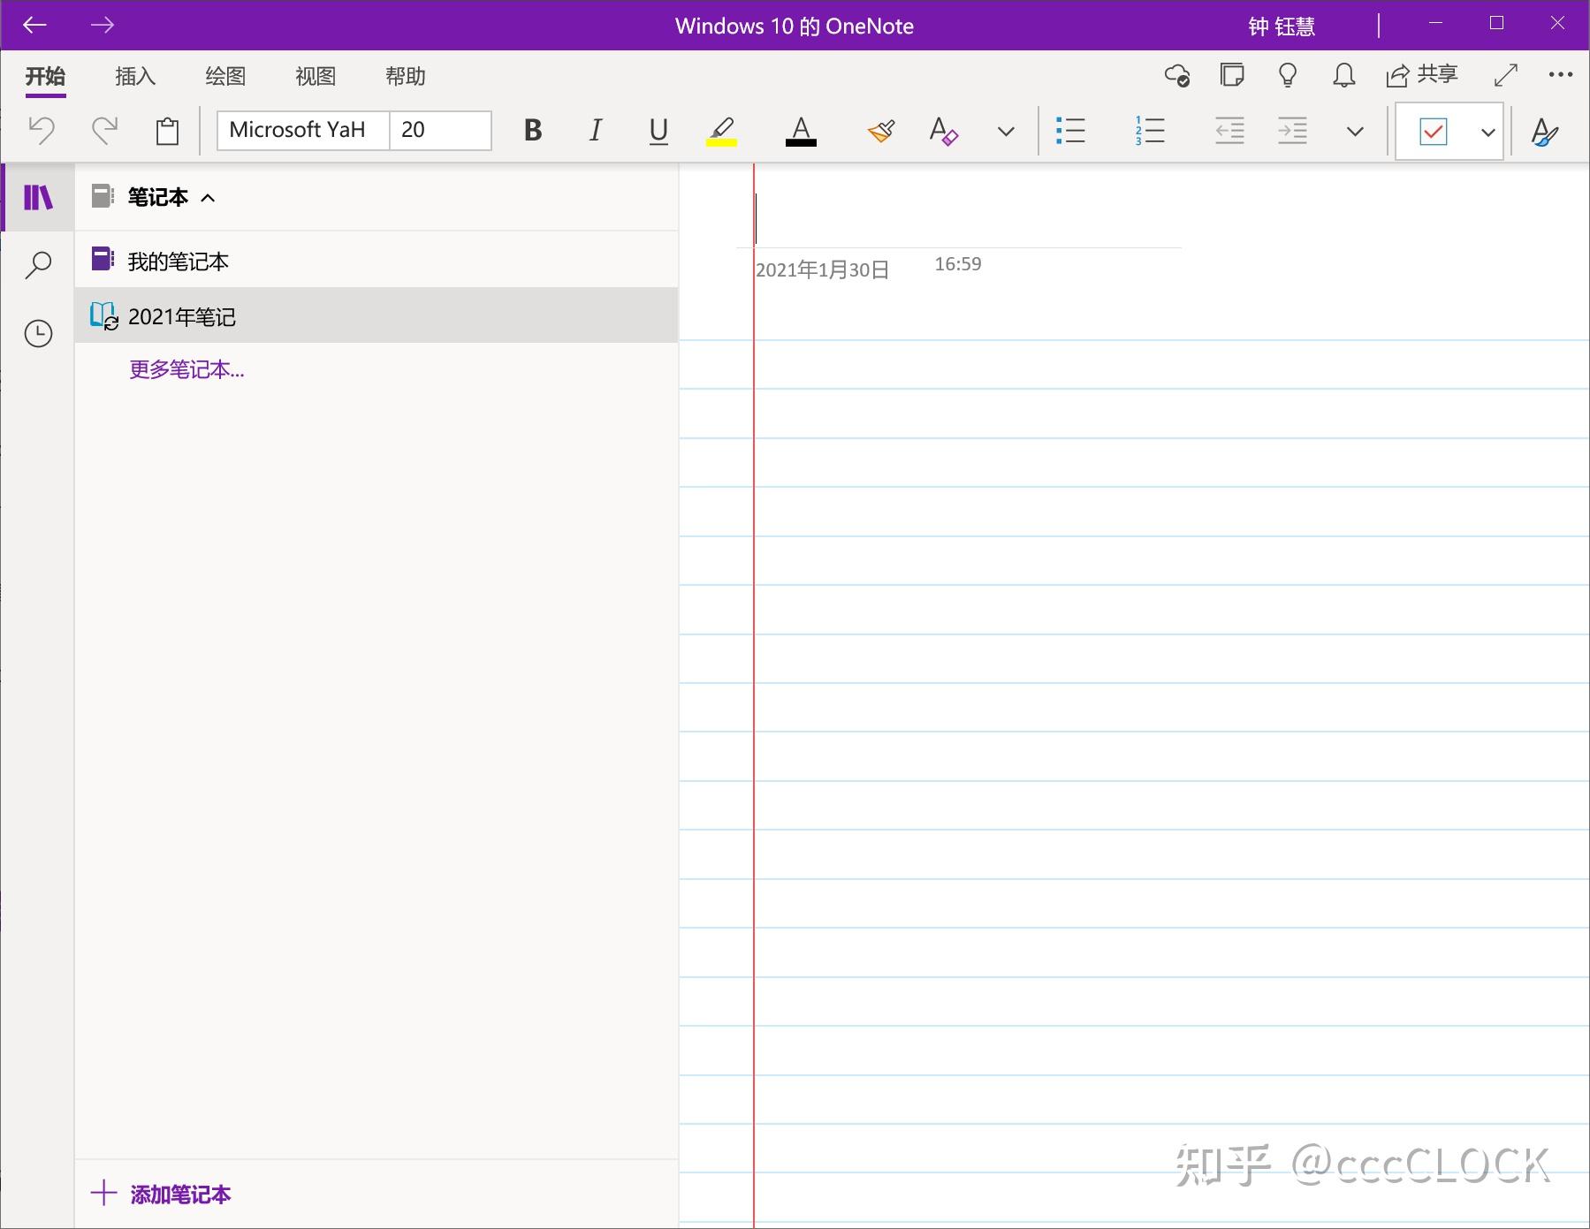Toggle italic formatting
Image resolution: width=1590 pixels, height=1229 pixels.
click(594, 131)
